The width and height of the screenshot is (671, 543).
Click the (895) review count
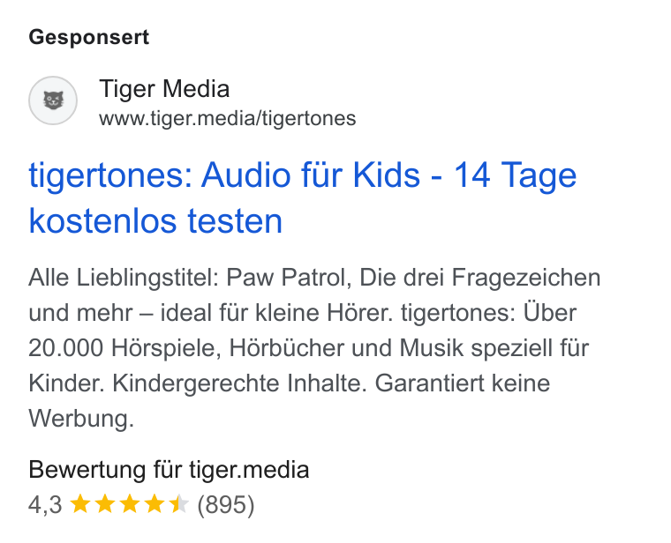click(x=225, y=504)
